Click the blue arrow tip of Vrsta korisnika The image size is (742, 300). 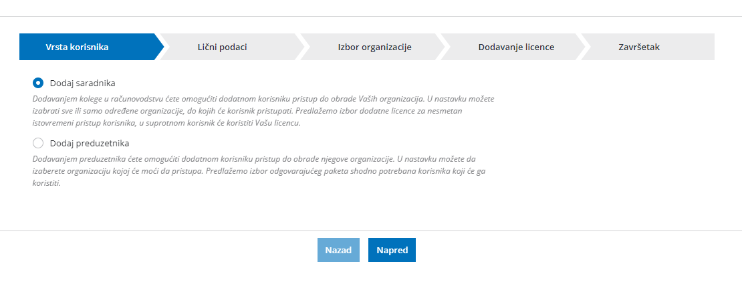[x=160, y=47]
